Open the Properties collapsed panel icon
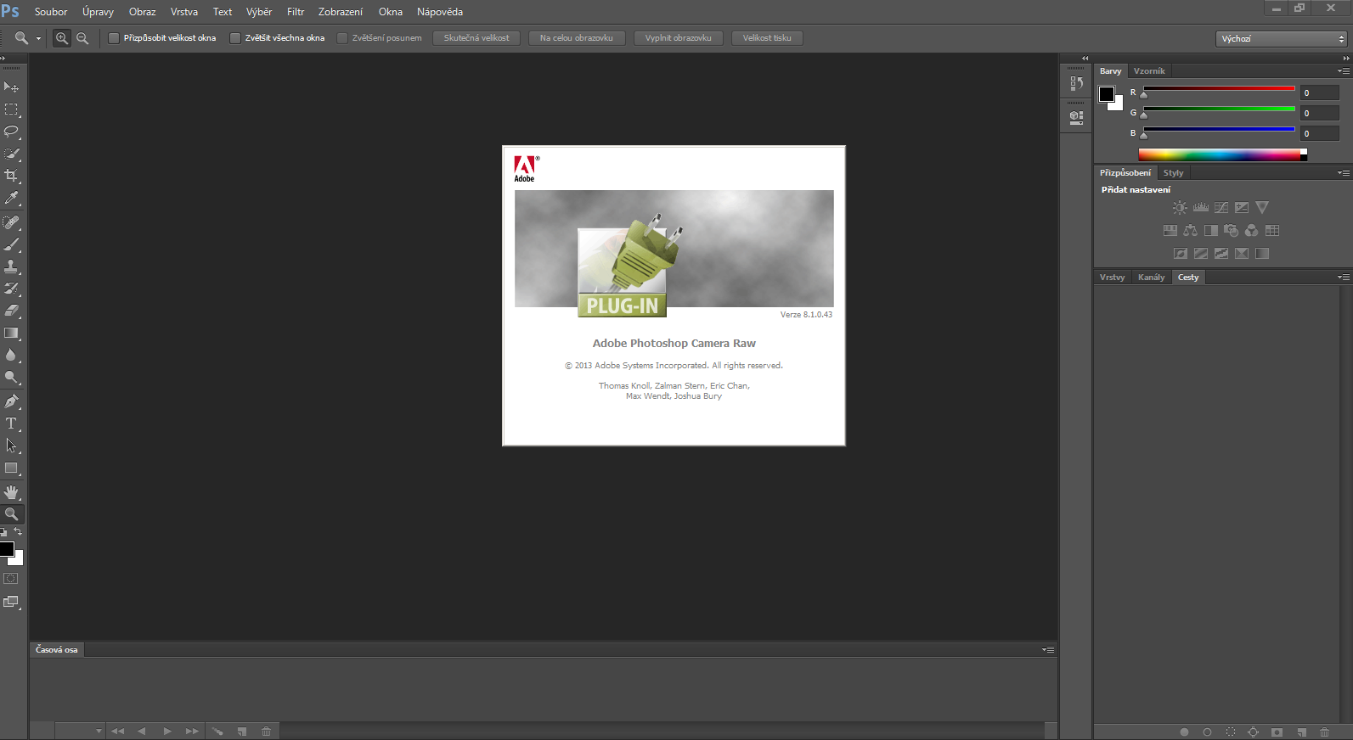The width and height of the screenshot is (1353, 740). pos(1076,118)
